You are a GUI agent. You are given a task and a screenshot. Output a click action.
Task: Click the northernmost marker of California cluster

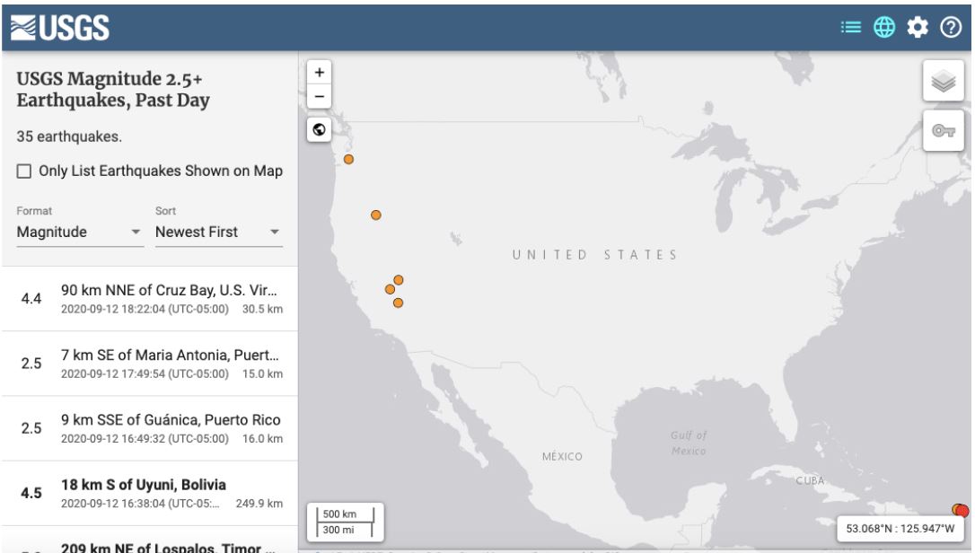tap(399, 280)
